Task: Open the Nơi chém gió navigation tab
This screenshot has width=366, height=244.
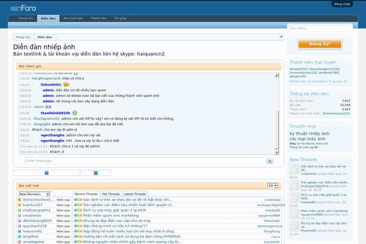Action: [73, 18]
